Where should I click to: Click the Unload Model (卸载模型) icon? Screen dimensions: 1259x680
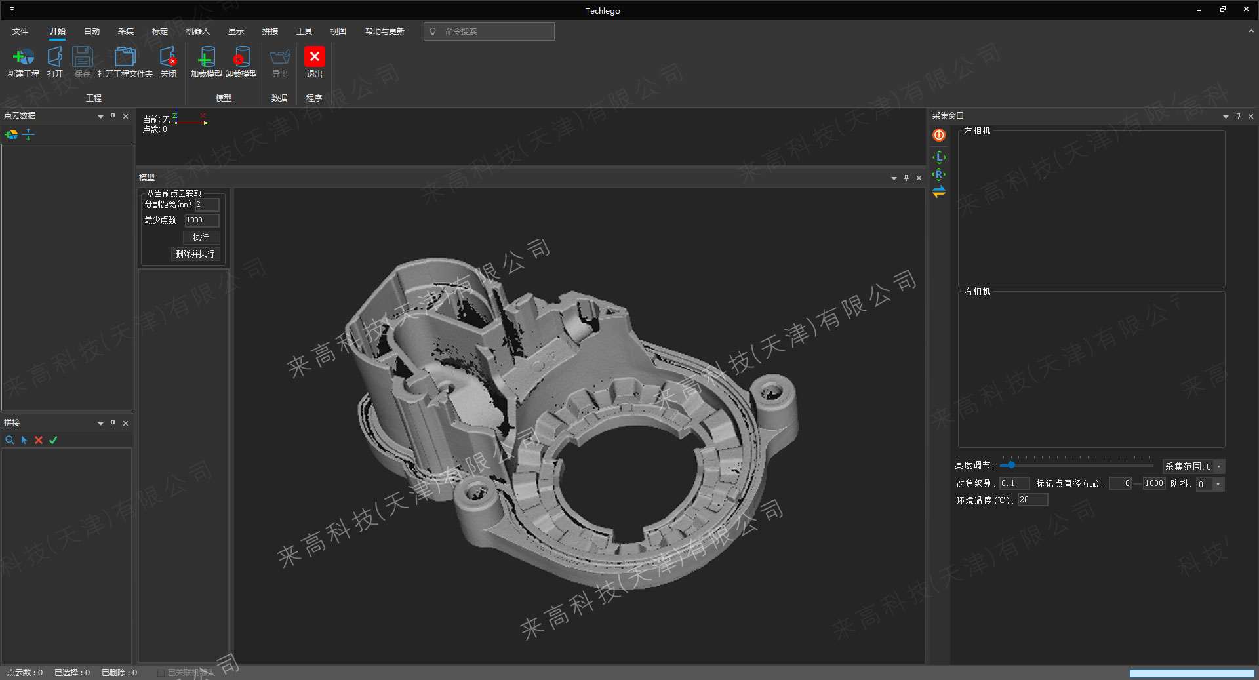pos(241,58)
